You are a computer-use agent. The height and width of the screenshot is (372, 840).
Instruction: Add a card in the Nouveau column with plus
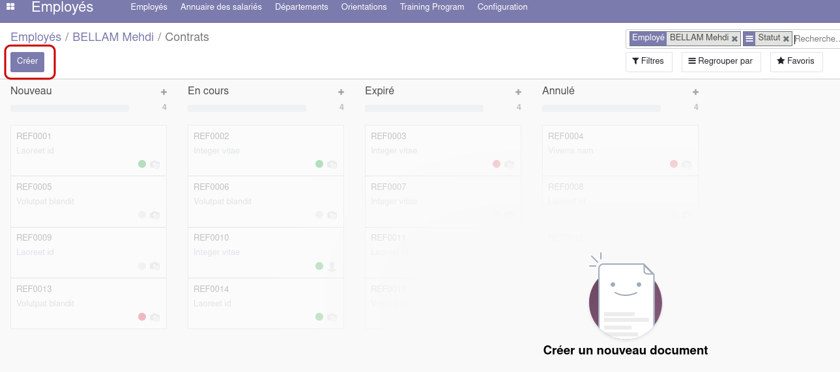click(164, 92)
